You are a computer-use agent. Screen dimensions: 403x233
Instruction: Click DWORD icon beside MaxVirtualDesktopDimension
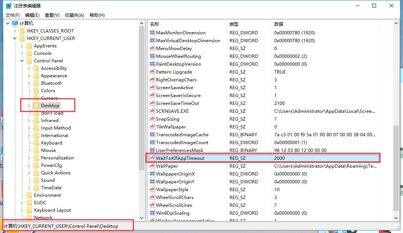[x=152, y=40]
